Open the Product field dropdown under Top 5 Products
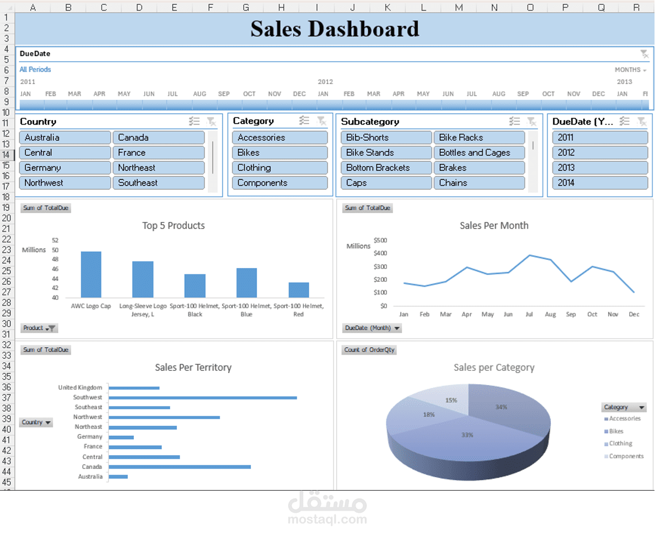 pos(38,328)
